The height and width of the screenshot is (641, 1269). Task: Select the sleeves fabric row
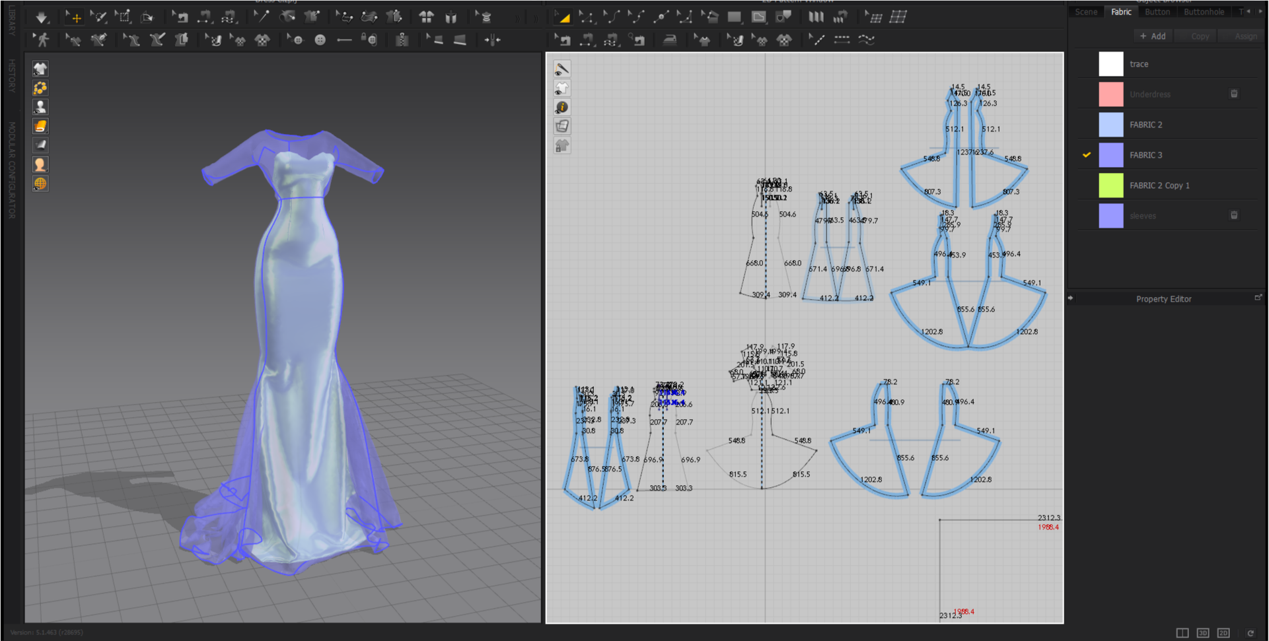(x=1167, y=216)
